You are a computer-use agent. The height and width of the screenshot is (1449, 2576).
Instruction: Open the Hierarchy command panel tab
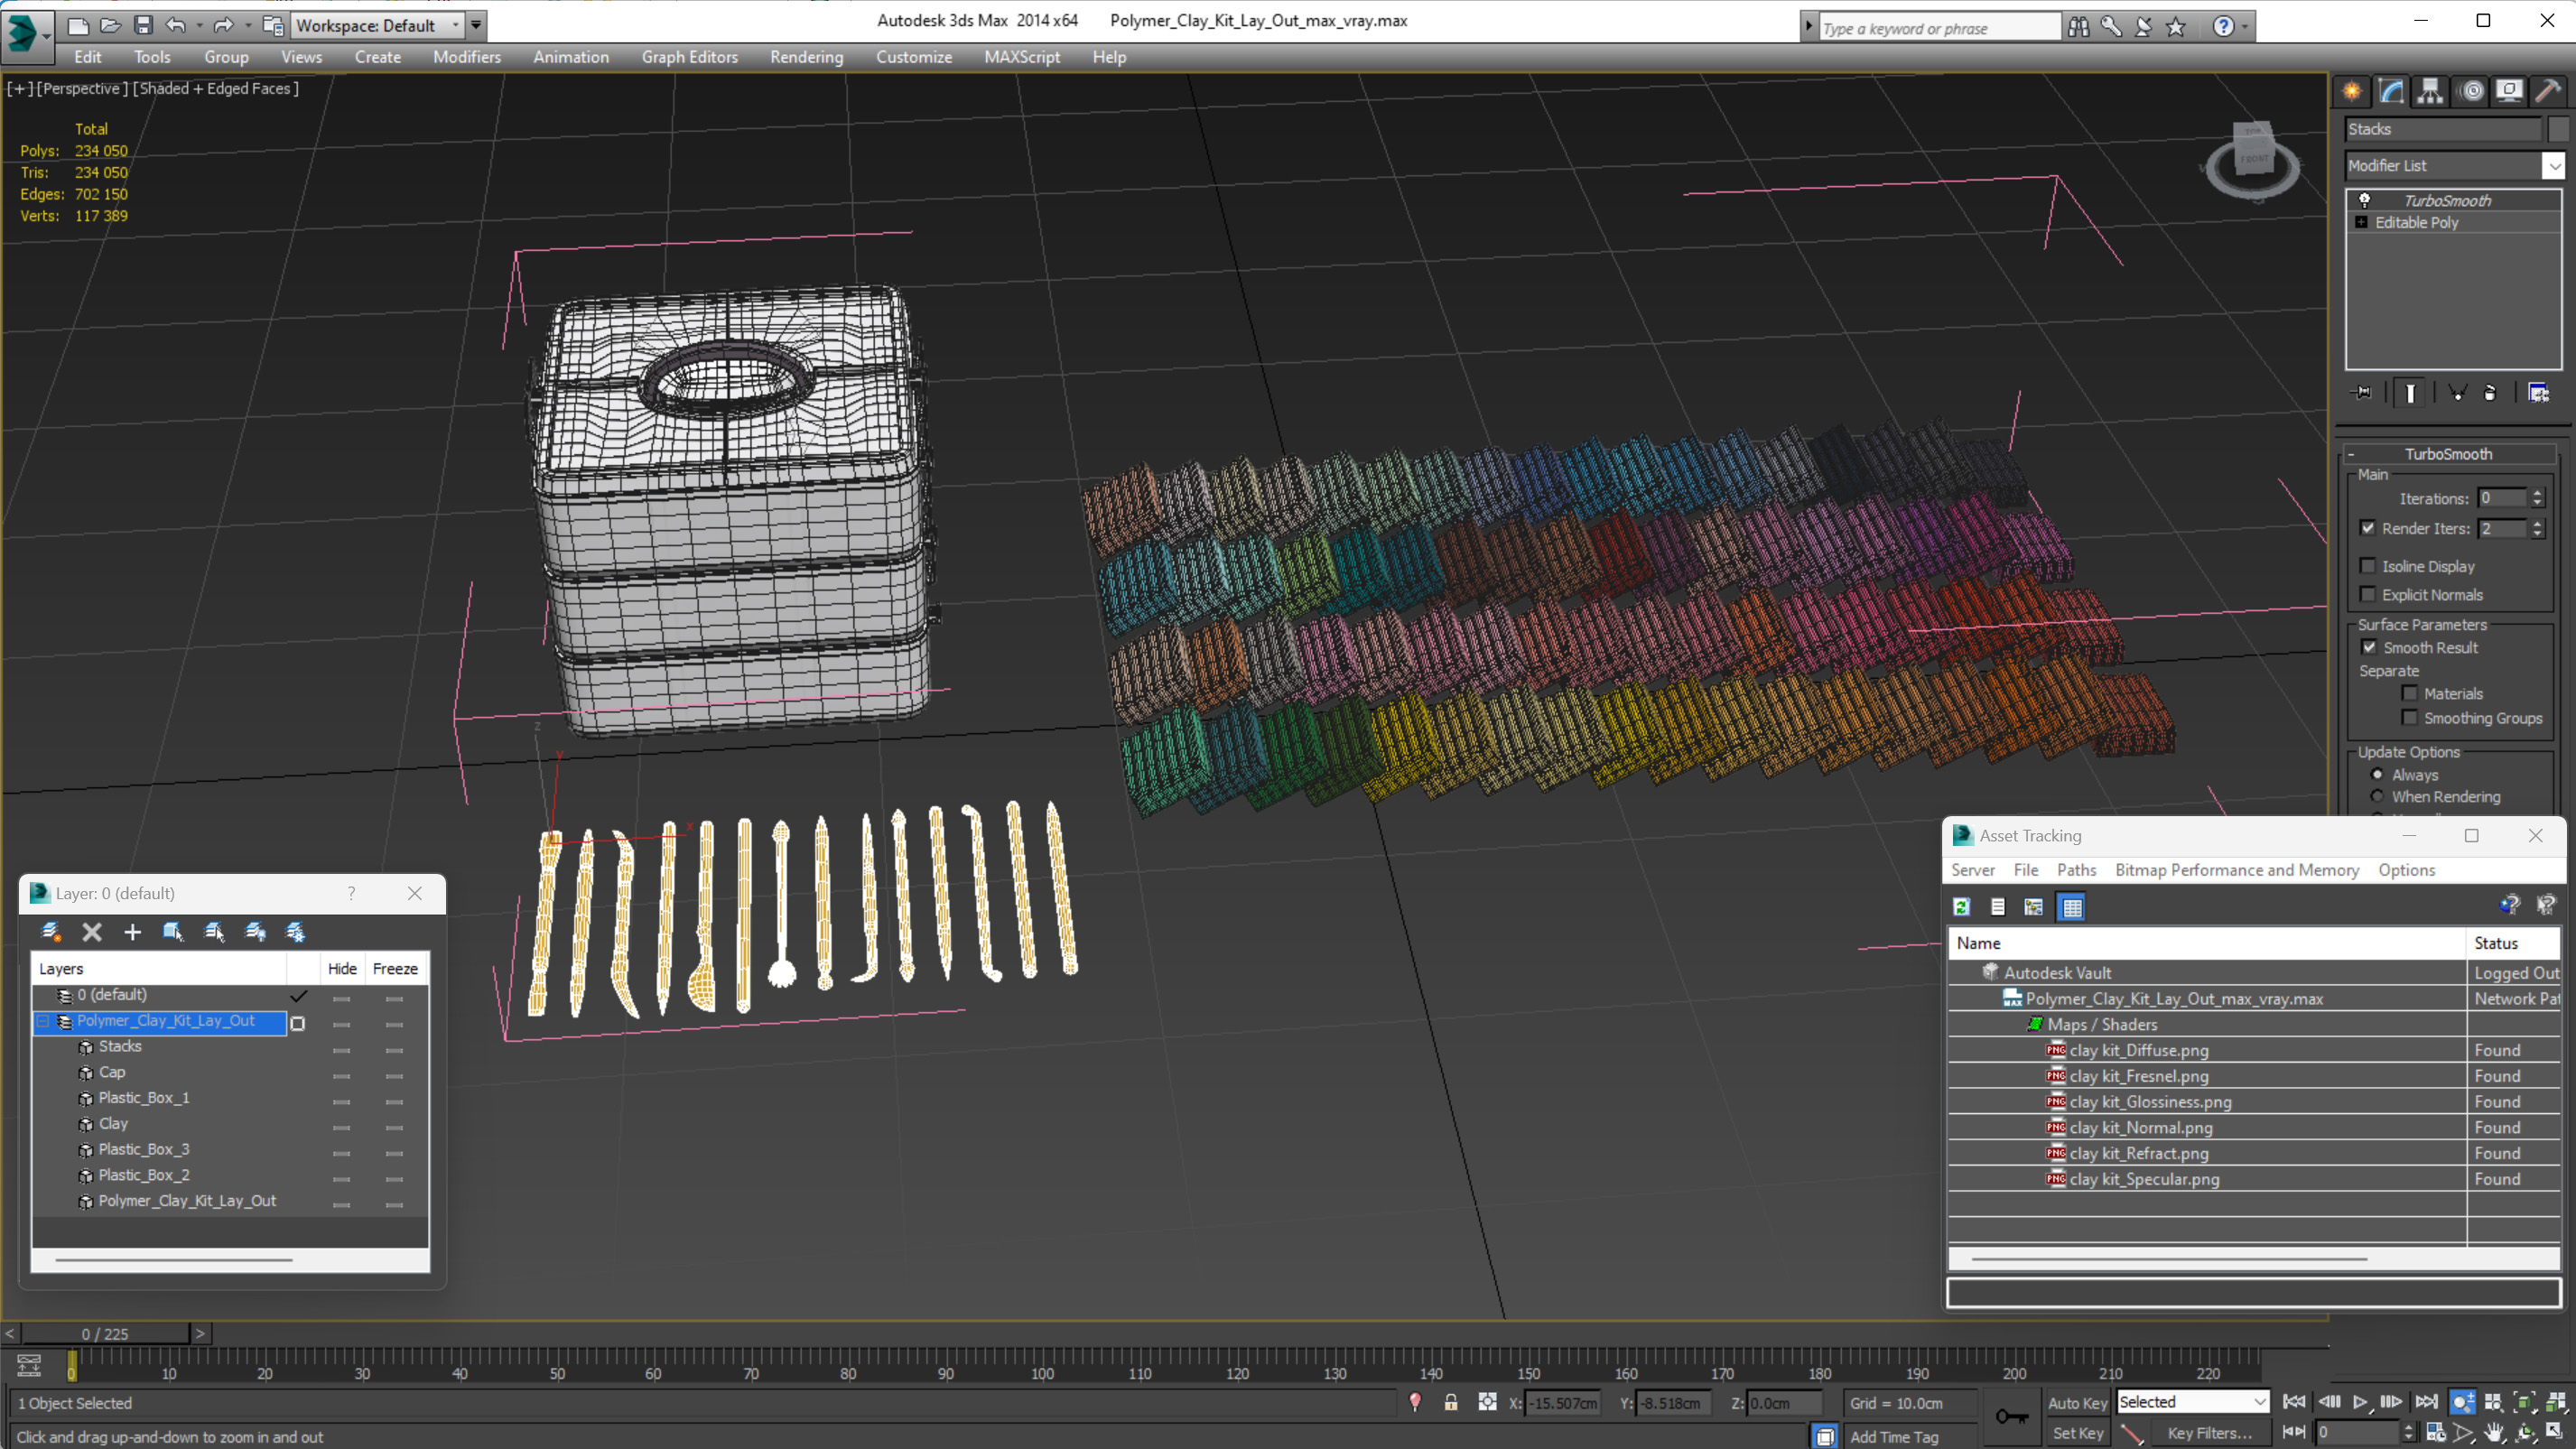tap(2430, 91)
